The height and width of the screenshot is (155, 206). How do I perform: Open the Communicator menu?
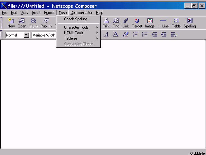click(x=81, y=13)
